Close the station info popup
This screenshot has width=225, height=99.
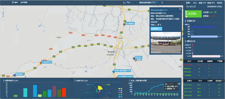point(180,9)
